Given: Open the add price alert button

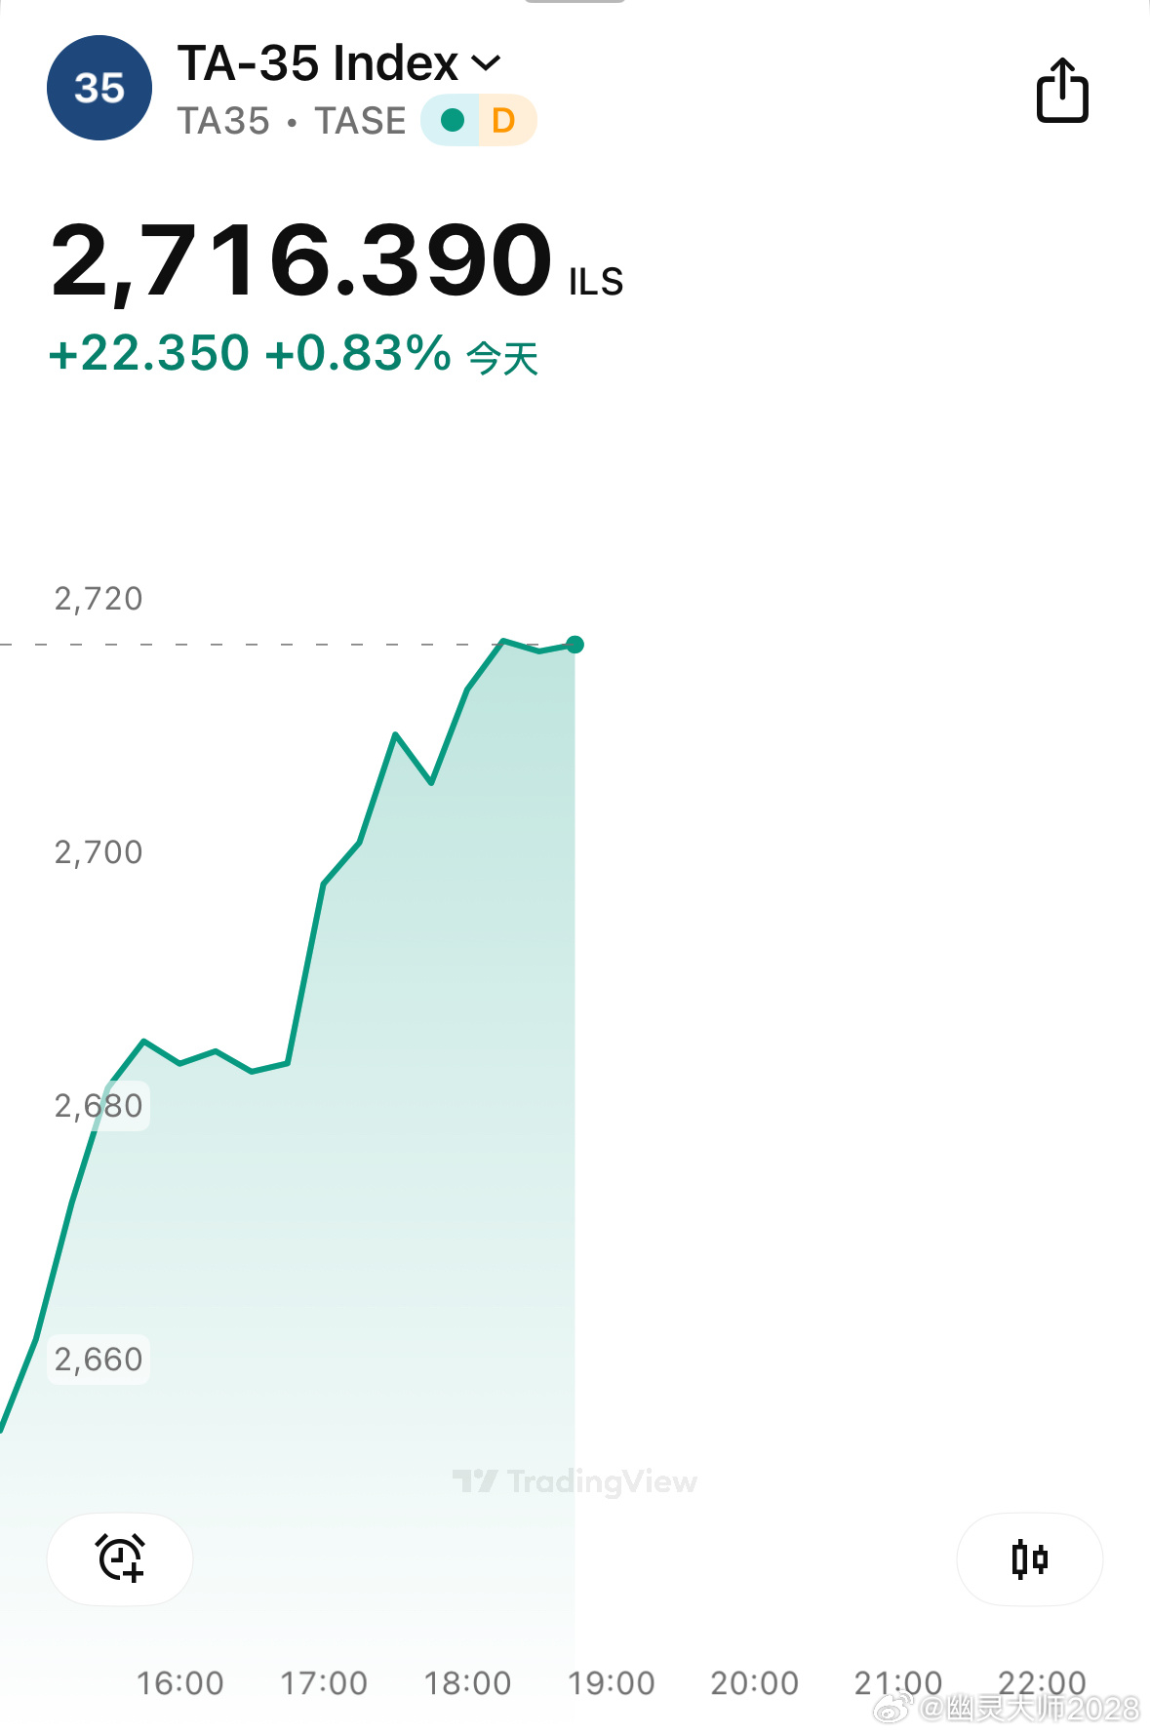Looking at the screenshot, I should point(120,1558).
